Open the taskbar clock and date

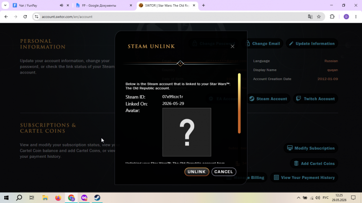coord(339,198)
